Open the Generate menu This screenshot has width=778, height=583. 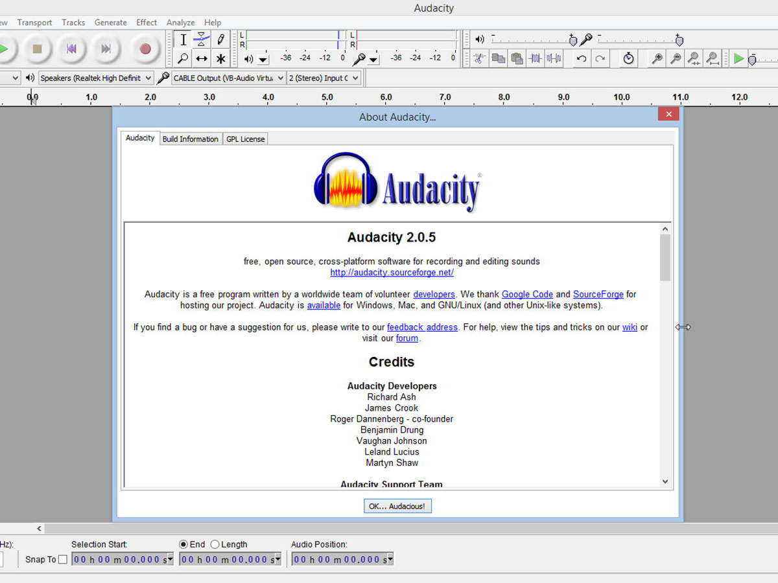pyautogui.click(x=111, y=22)
